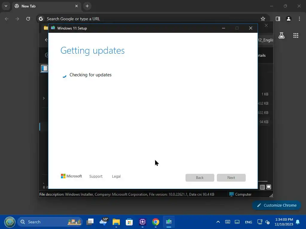The width and height of the screenshot is (306, 229).
Task: Open File Explorer from the taskbar
Action: point(116,222)
